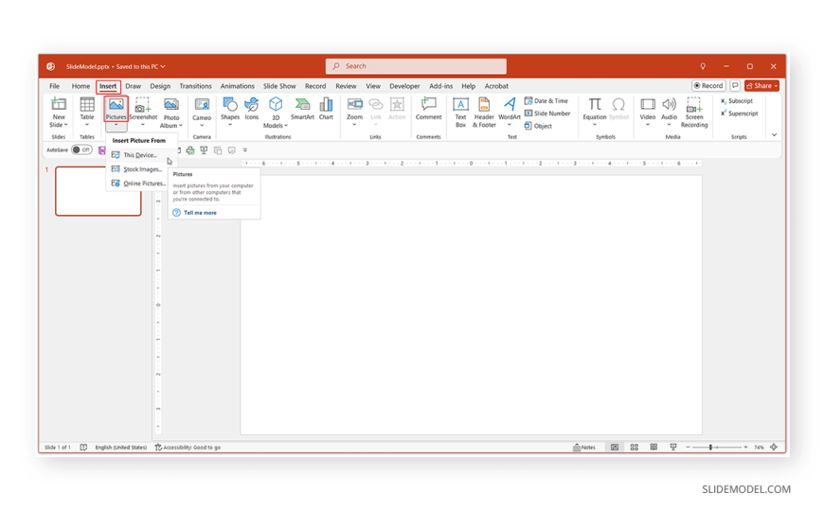Open the Share button dropdown
The height and width of the screenshot is (510, 824).
776,85
